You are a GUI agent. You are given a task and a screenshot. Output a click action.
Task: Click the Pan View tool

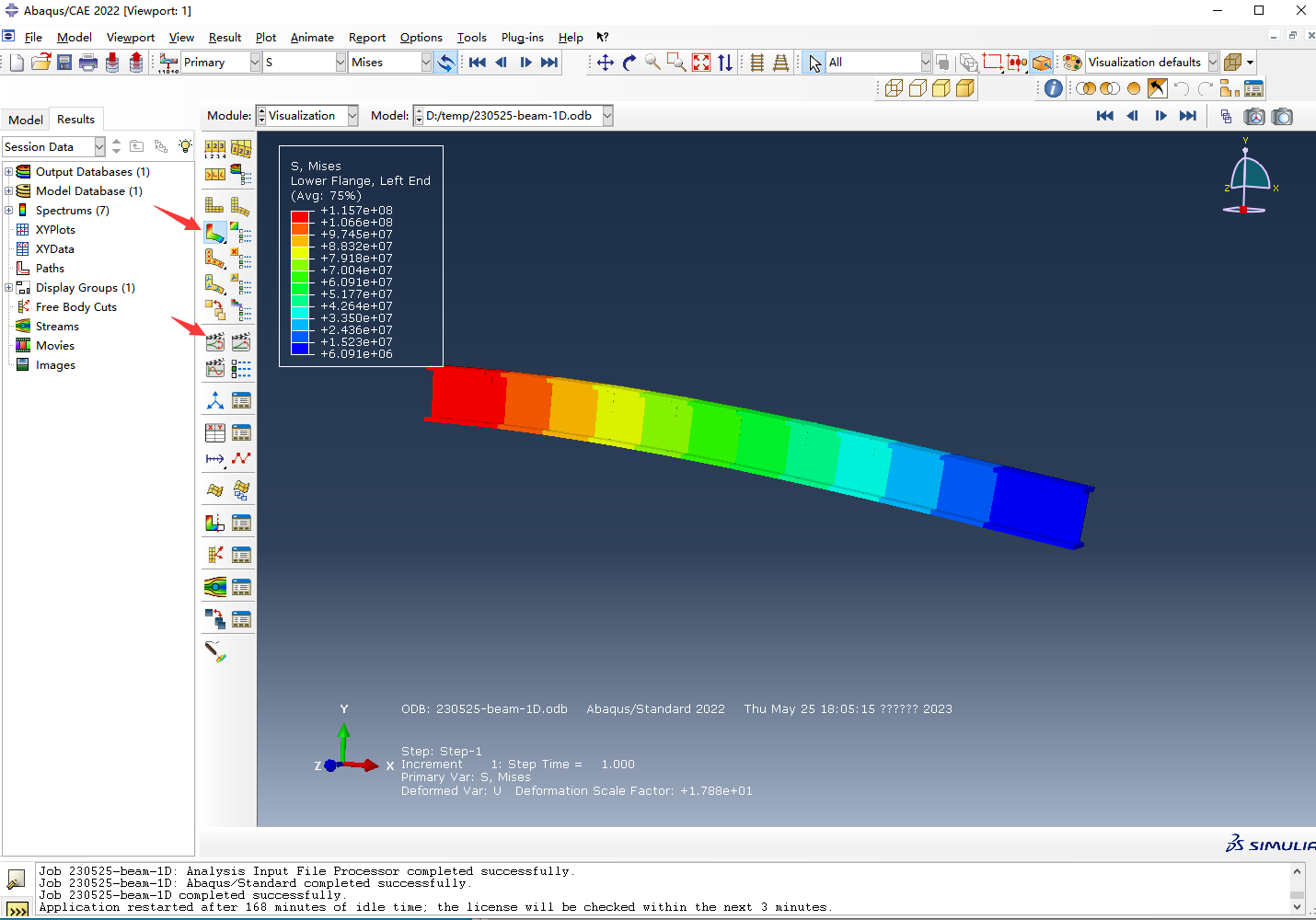pos(605,63)
